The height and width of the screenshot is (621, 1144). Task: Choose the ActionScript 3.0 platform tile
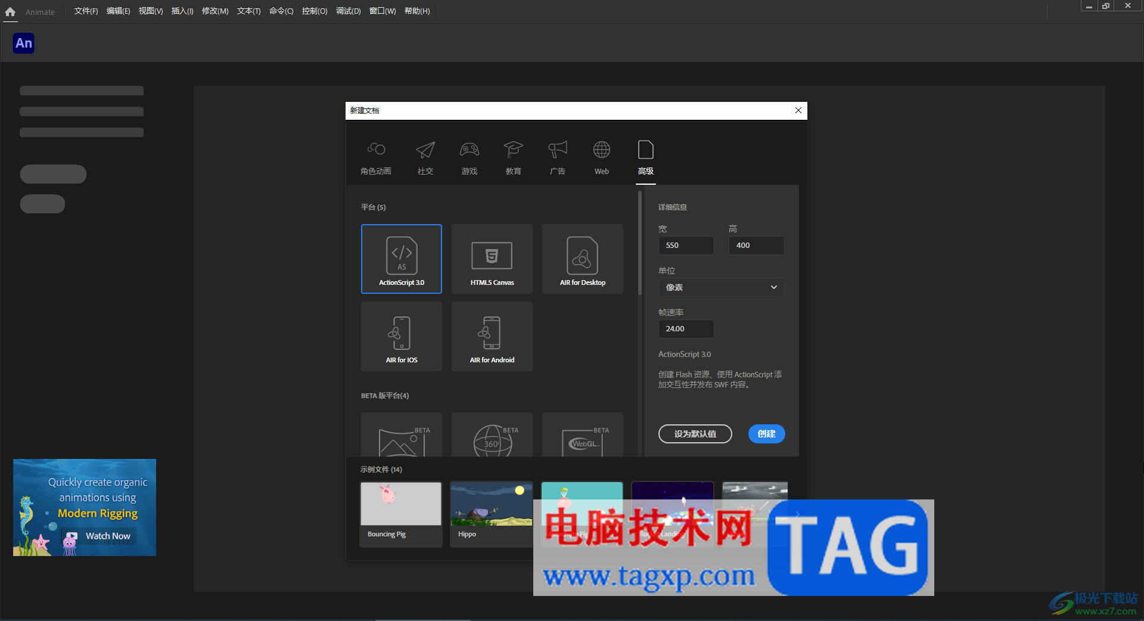(402, 259)
